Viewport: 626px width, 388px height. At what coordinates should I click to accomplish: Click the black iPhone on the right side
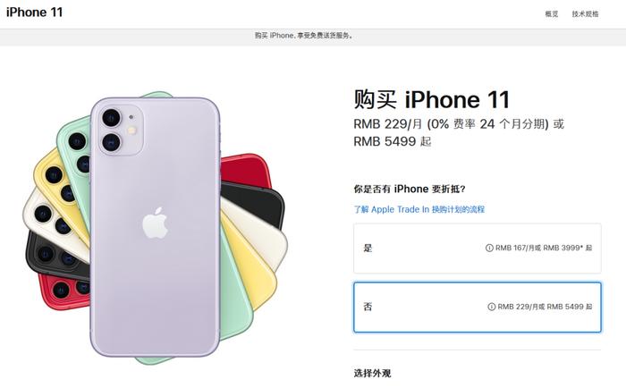[x=256, y=201]
